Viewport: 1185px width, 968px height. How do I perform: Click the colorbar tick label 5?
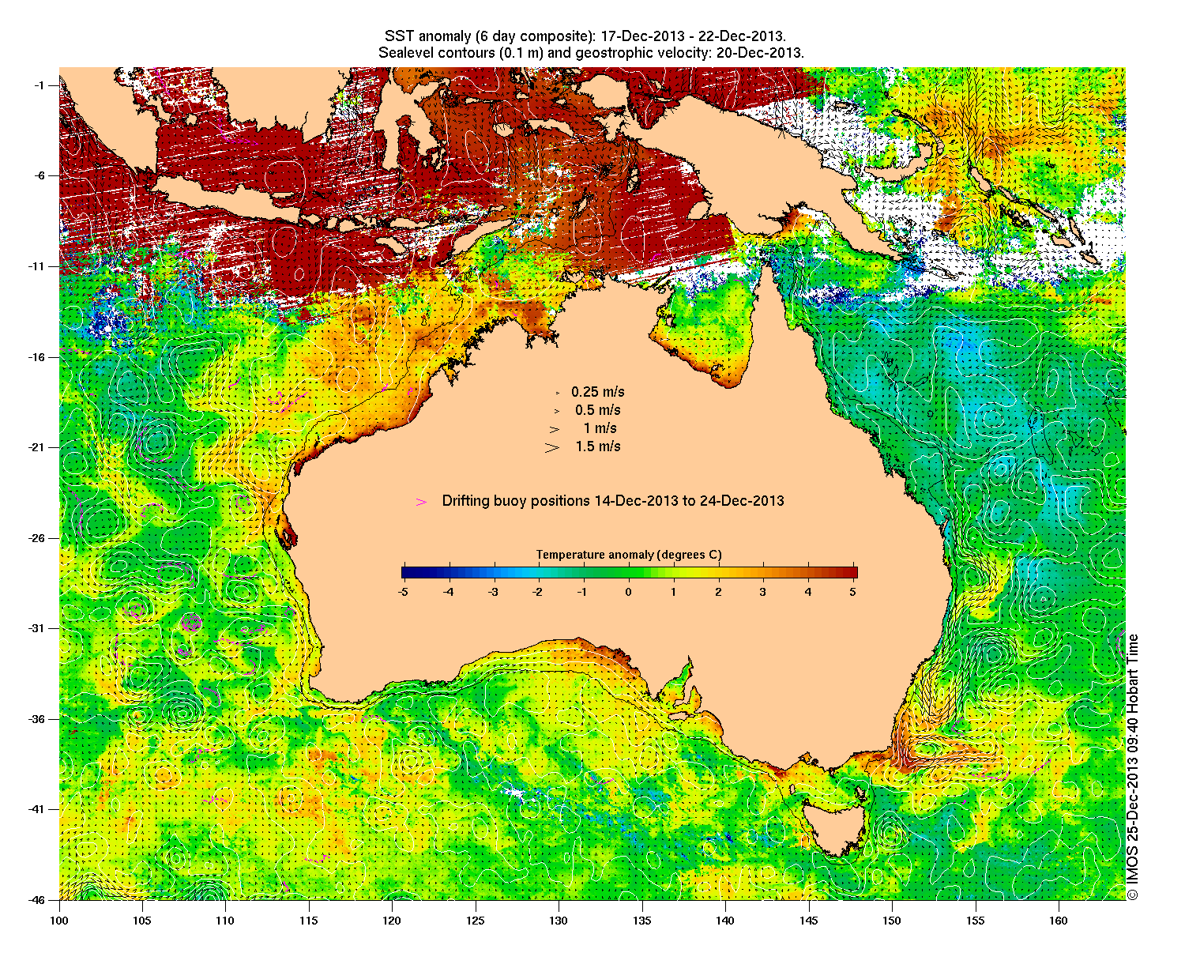click(x=853, y=591)
